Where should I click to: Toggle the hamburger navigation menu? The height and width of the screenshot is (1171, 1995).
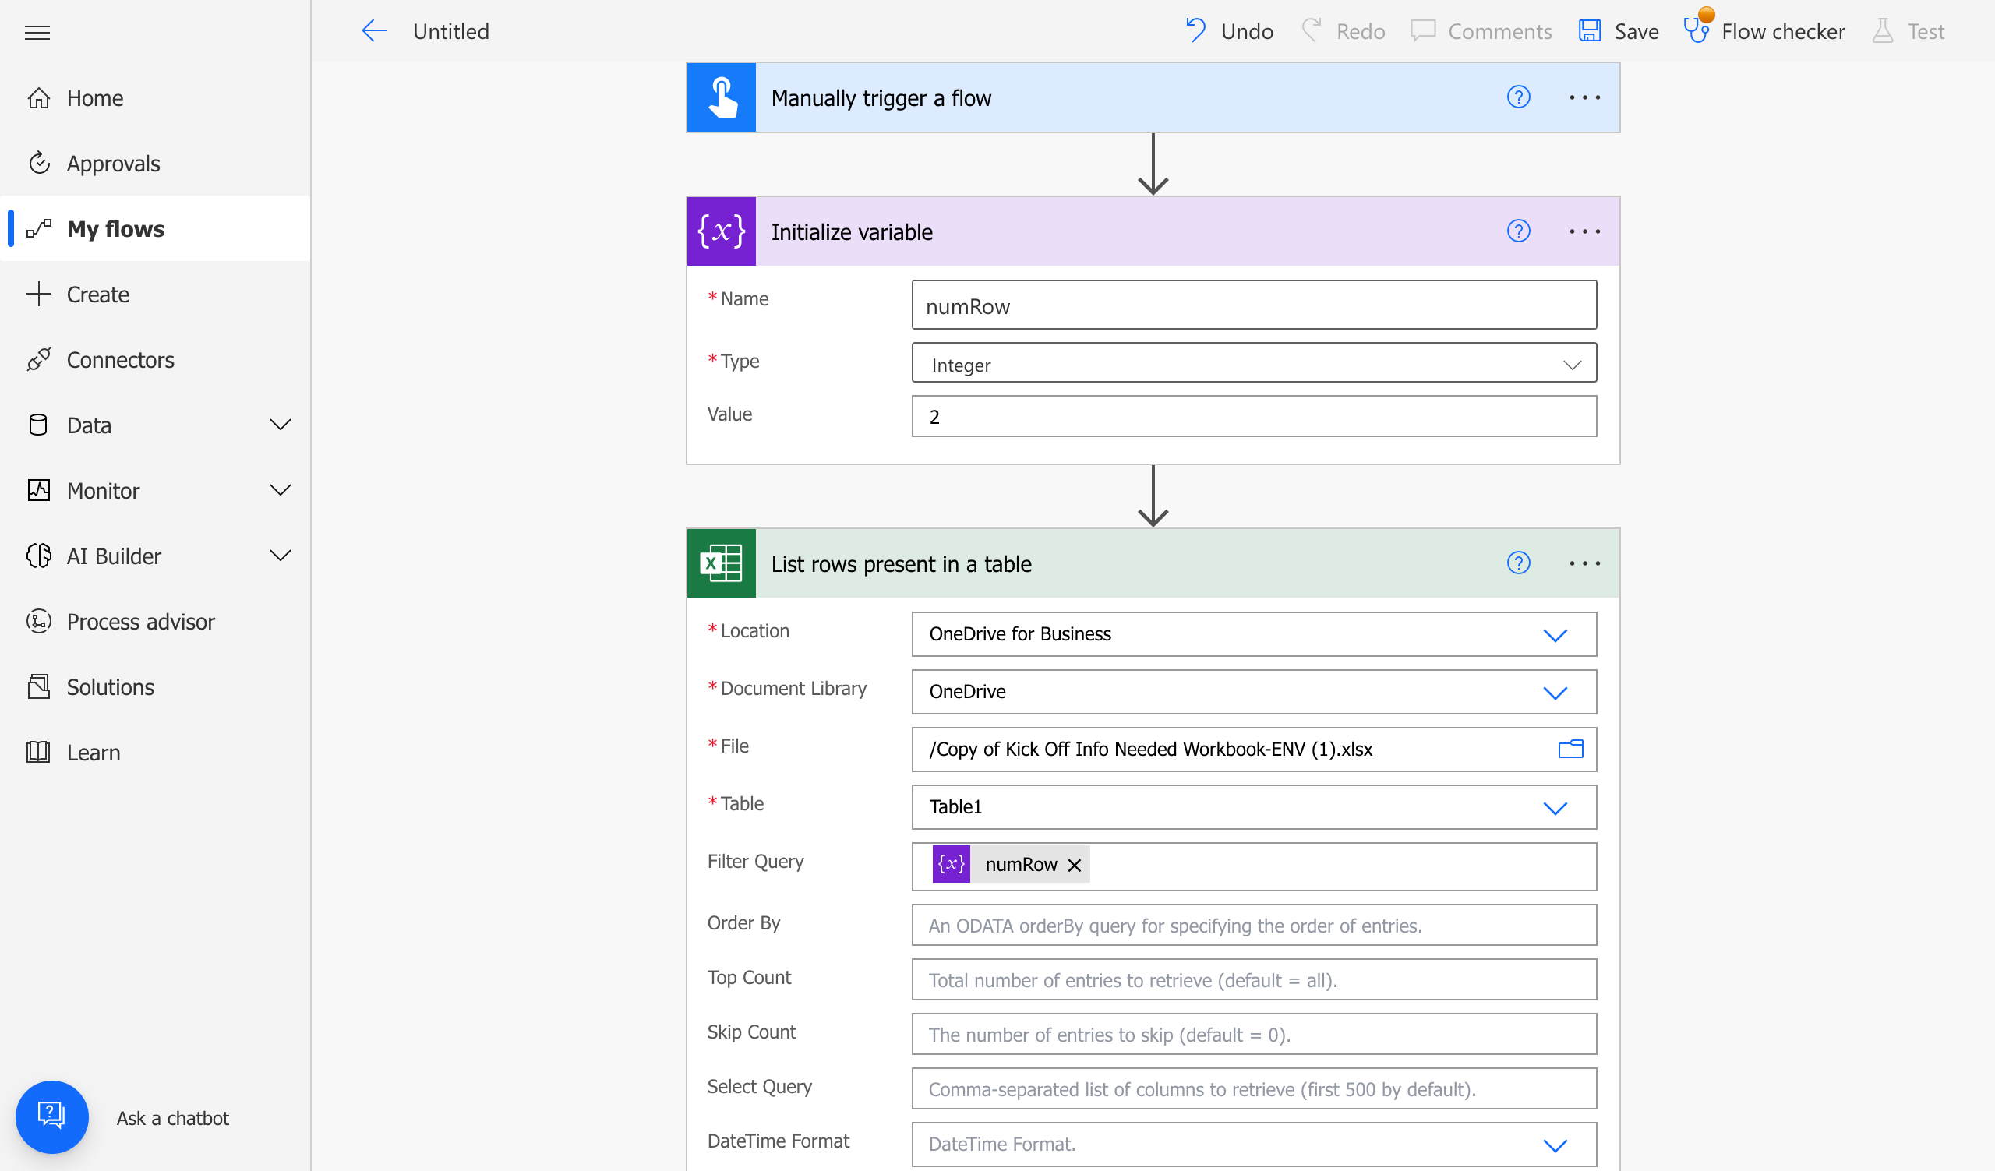(37, 33)
